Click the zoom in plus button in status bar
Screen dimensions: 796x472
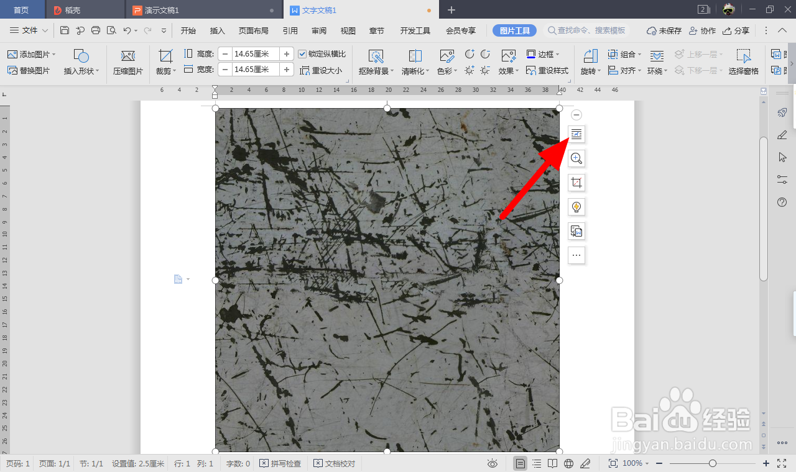(x=766, y=463)
